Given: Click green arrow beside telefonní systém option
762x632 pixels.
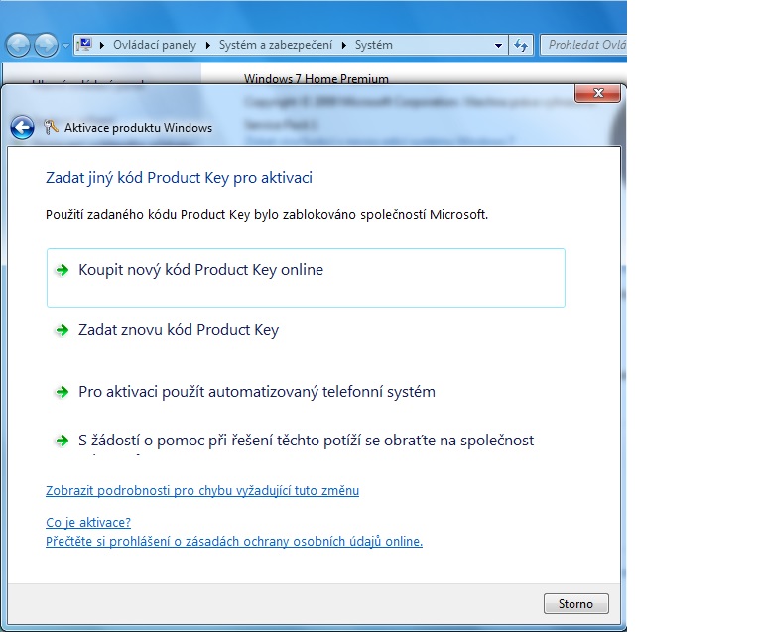Looking at the screenshot, I should point(63,392).
